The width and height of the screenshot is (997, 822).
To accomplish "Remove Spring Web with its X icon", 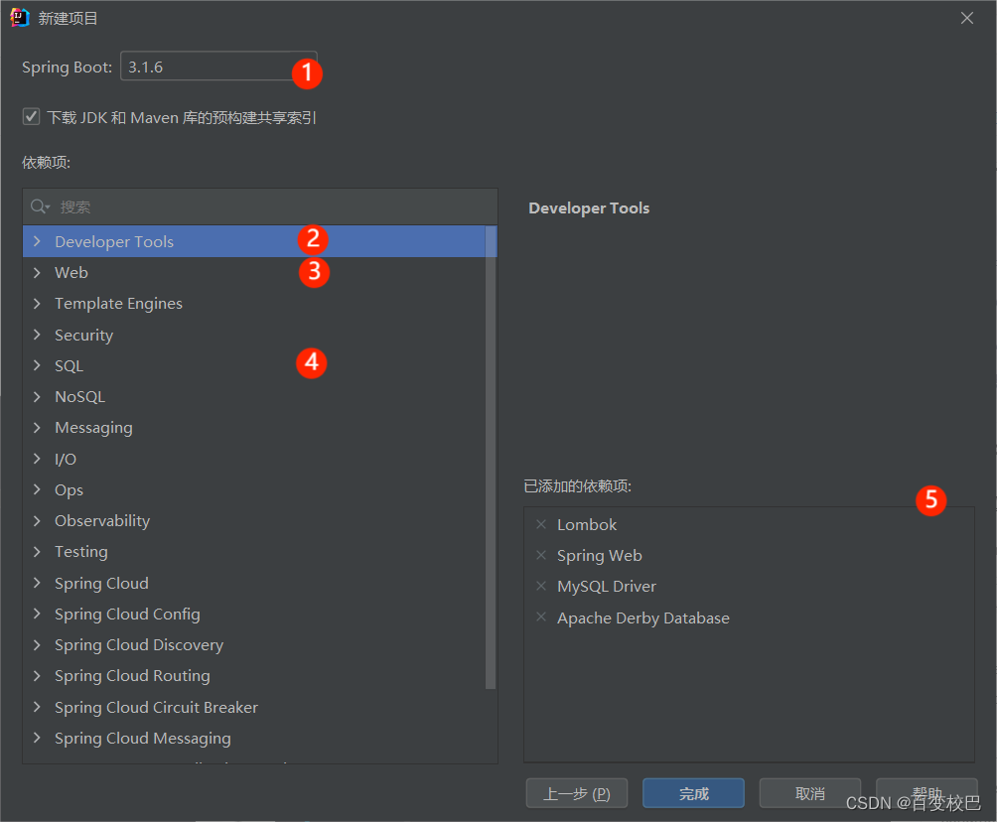I will pos(541,555).
